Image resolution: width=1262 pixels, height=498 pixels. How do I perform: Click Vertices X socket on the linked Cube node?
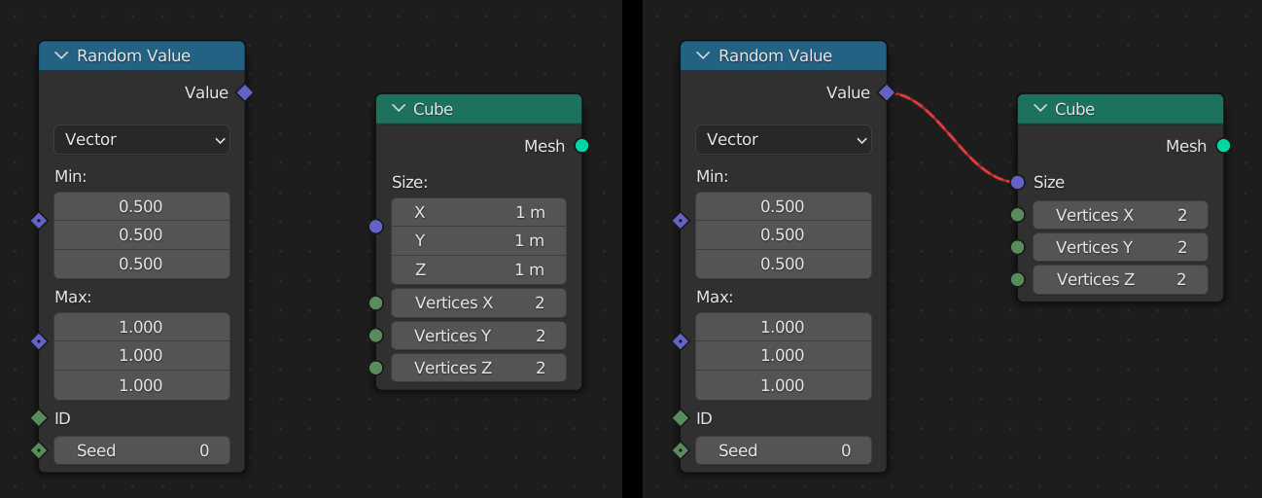click(x=1017, y=215)
